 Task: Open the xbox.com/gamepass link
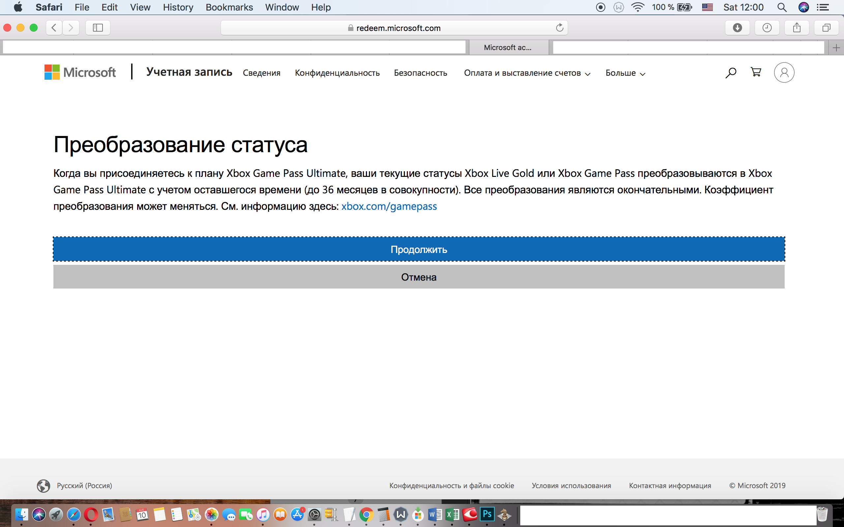(389, 206)
